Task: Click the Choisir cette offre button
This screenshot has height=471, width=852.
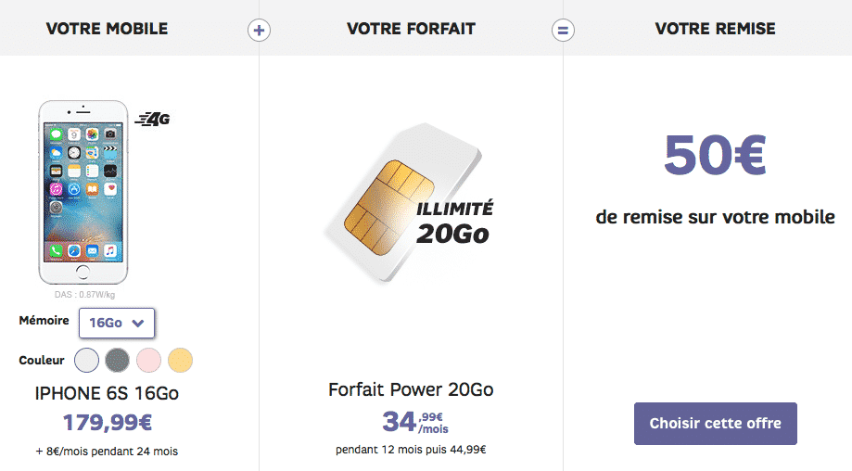Action: (x=715, y=423)
